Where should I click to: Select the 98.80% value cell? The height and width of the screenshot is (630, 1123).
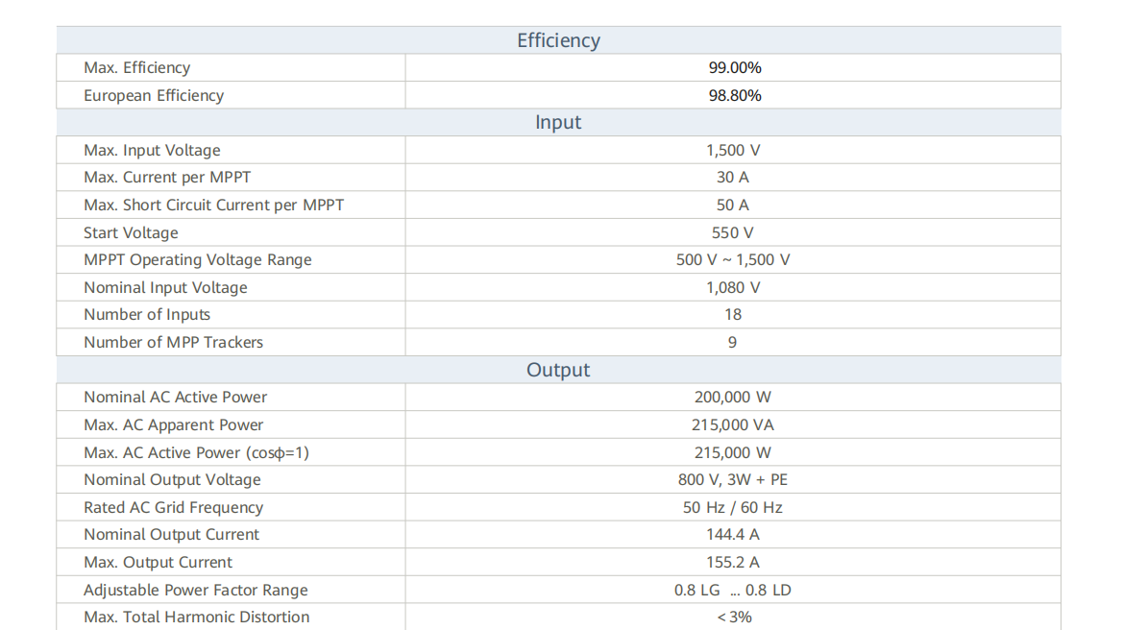pyautogui.click(x=734, y=96)
